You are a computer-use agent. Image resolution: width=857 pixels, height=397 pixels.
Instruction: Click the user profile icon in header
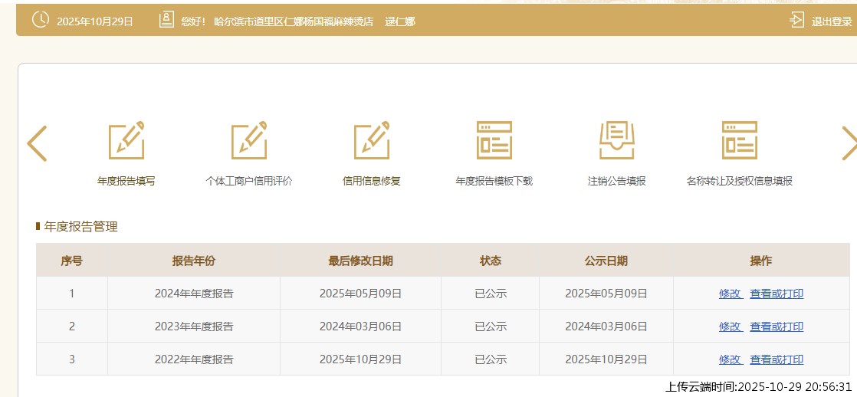point(166,21)
